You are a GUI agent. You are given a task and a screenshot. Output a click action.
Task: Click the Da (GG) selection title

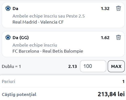[20, 38]
